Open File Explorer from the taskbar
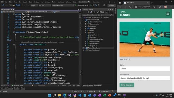 60,95
